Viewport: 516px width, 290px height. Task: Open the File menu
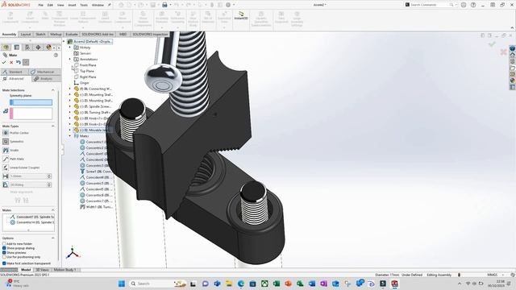40,5
